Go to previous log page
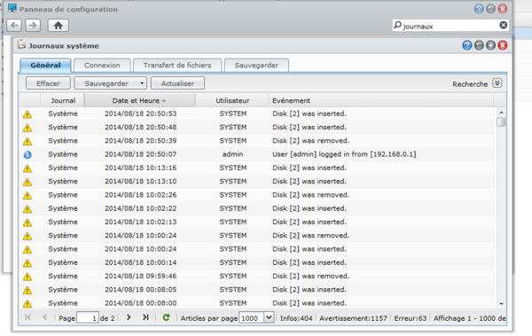This screenshot has width=532, height=336. tap(45, 317)
